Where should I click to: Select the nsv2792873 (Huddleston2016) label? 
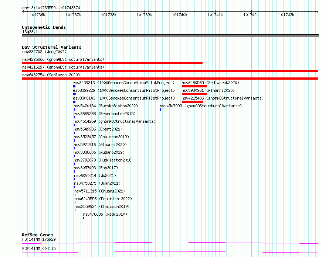tap(104, 160)
